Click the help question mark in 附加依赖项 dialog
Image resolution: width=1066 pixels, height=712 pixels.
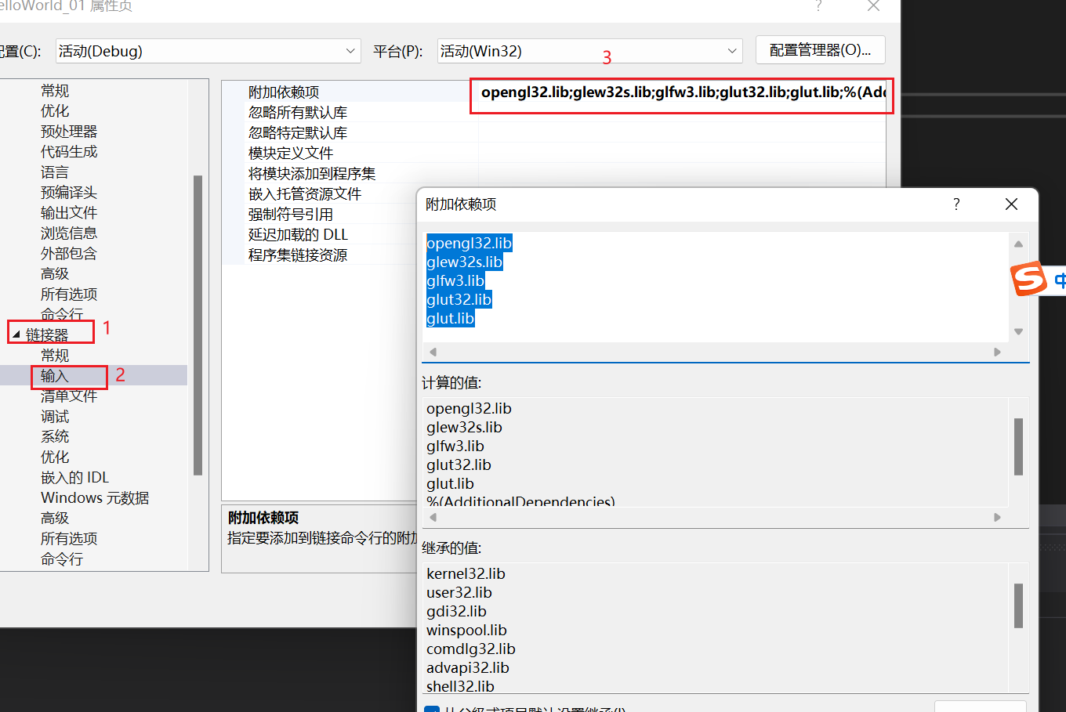click(956, 204)
